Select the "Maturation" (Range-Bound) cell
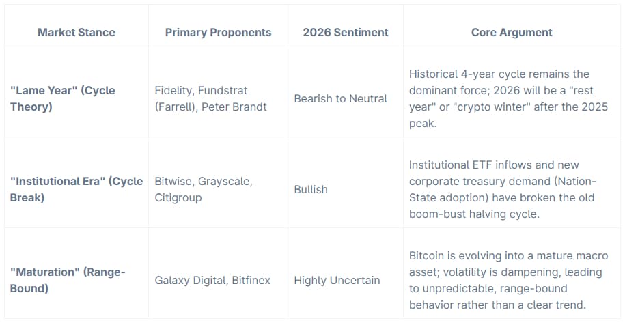 click(x=67, y=280)
